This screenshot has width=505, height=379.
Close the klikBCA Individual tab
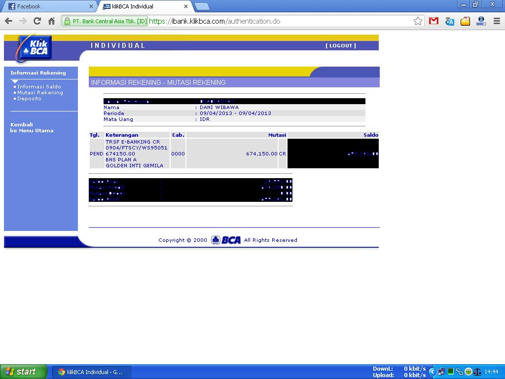tap(186, 6)
